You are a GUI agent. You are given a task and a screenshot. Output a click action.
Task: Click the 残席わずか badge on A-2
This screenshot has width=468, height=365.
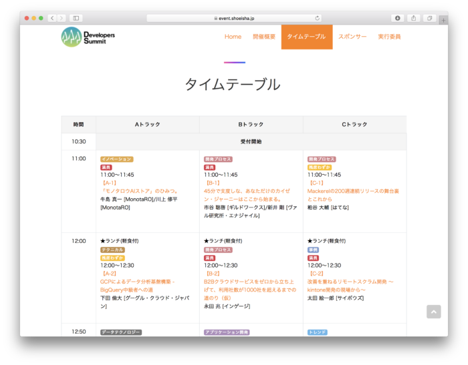pyautogui.click(x=112, y=258)
